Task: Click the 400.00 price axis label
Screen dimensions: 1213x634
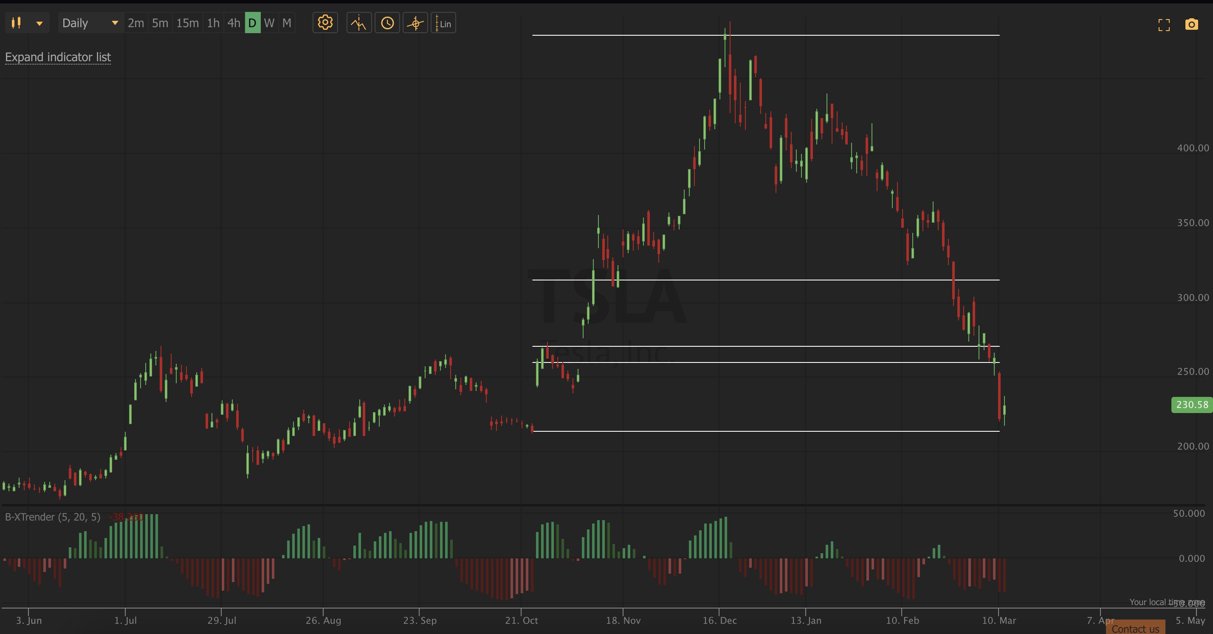Action: coord(1193,148)
